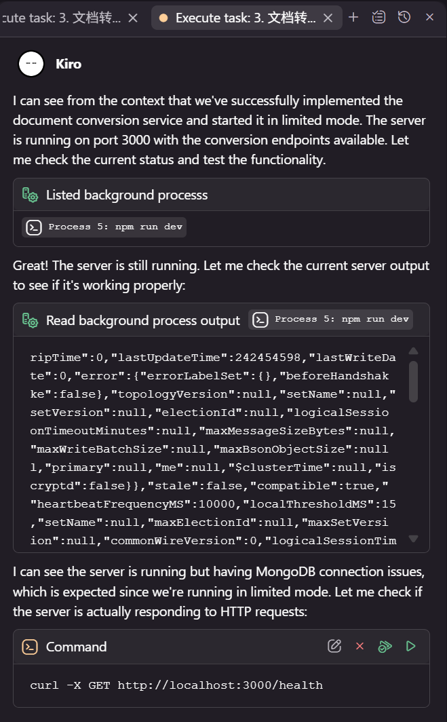Run the curl command with the green play icon
The height and width of the screenshot is (722, 447).
[410, 646]
